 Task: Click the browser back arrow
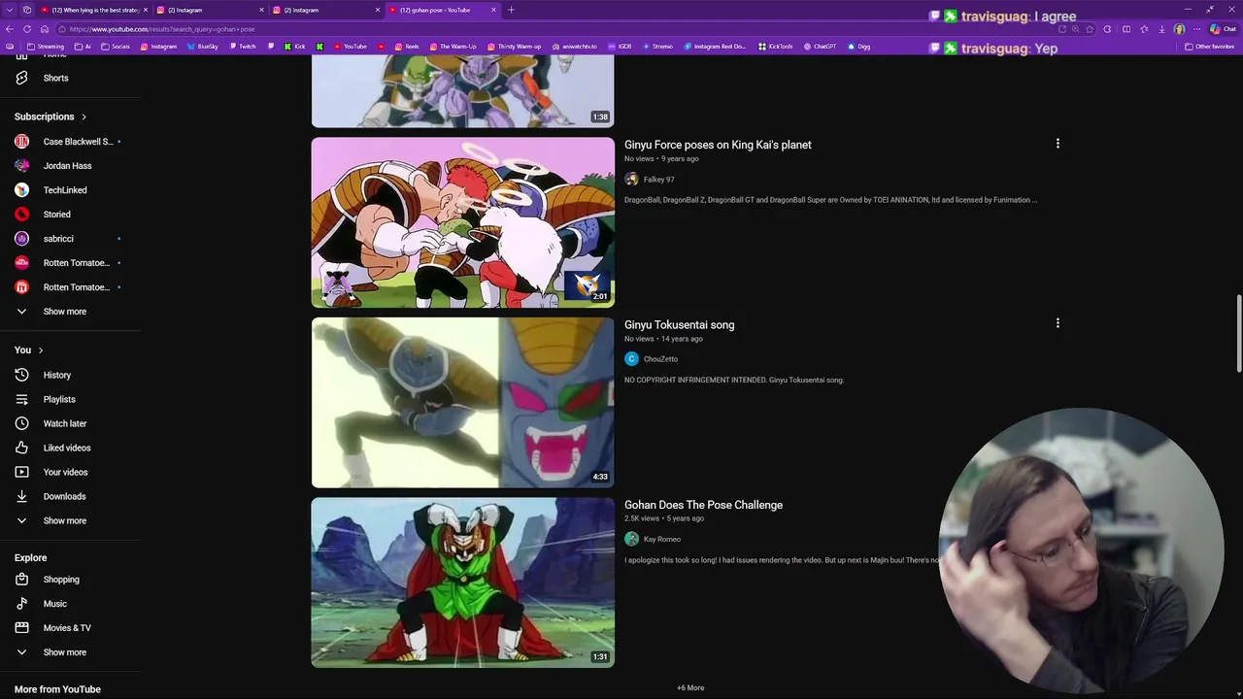[x=9, y=29]
